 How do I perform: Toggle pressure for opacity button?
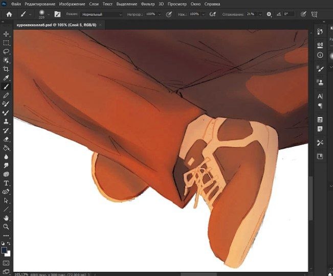169,14
